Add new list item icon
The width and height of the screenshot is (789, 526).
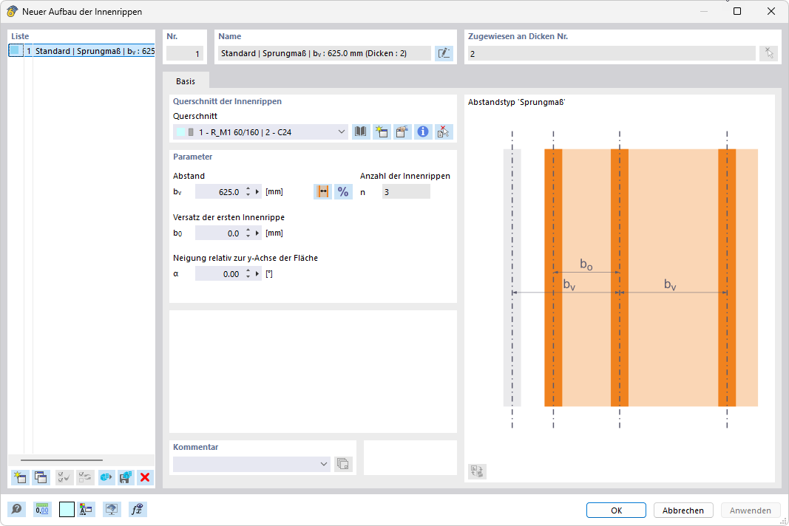pyautogui.click(x=20, y=477)
